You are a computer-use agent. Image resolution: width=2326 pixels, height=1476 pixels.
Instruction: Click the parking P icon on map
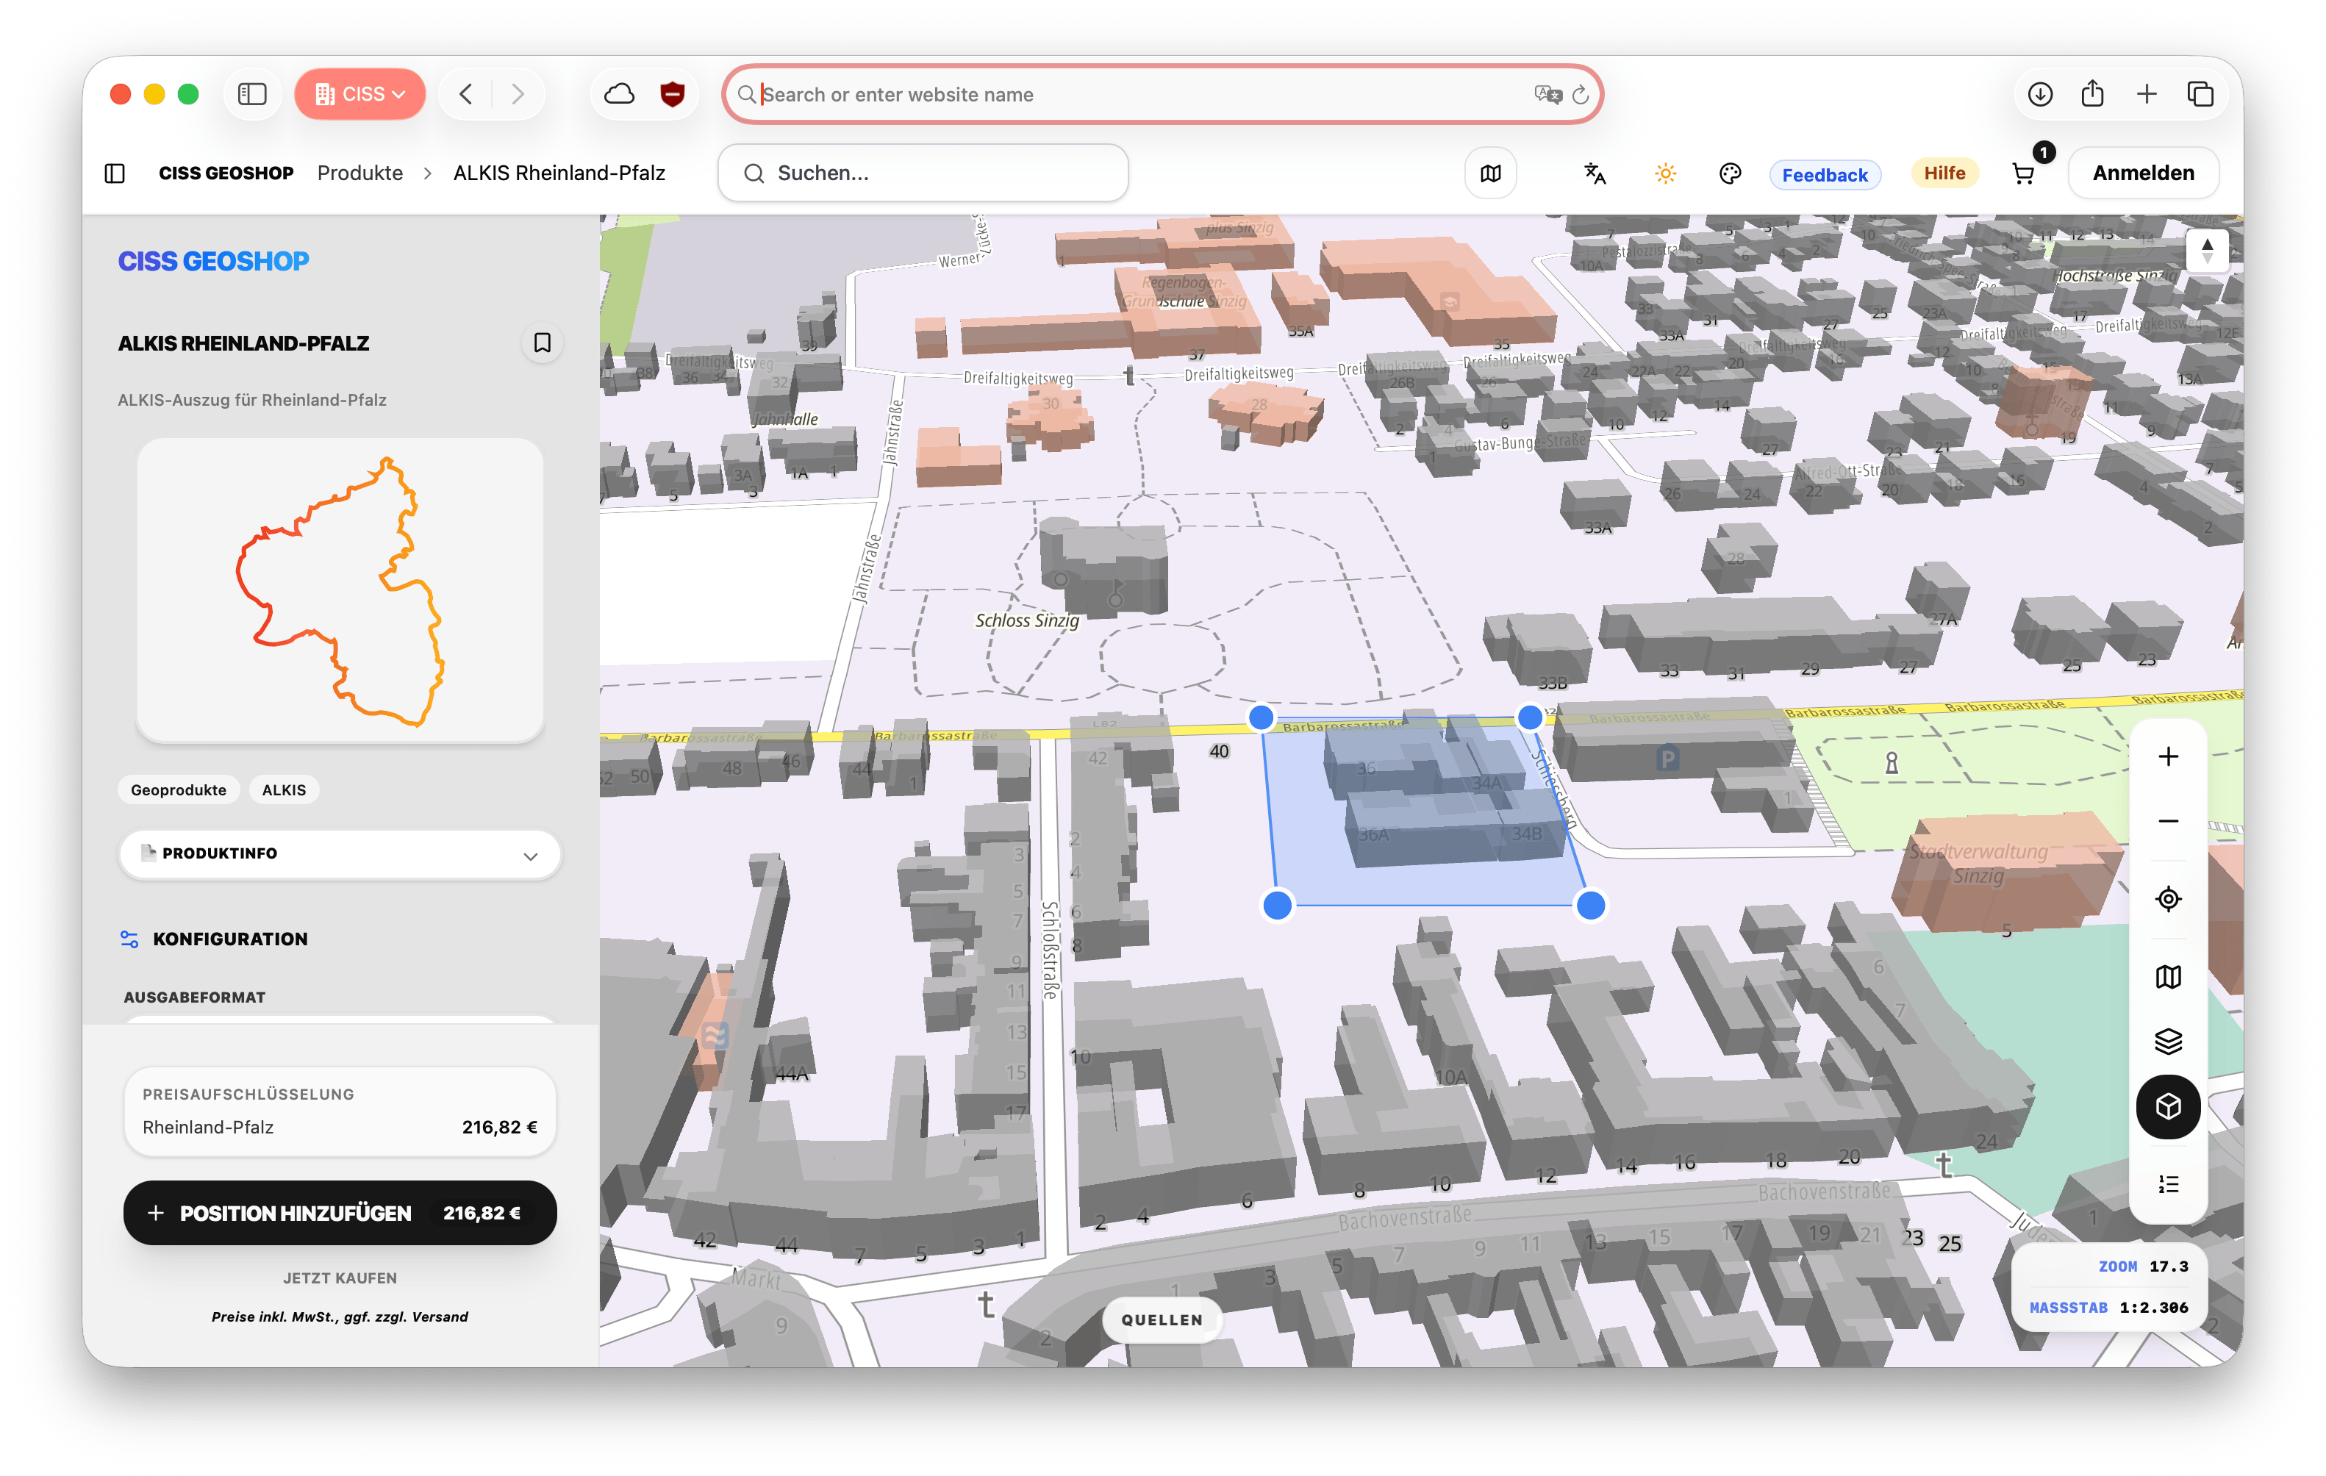click(x=1667, y=759)
